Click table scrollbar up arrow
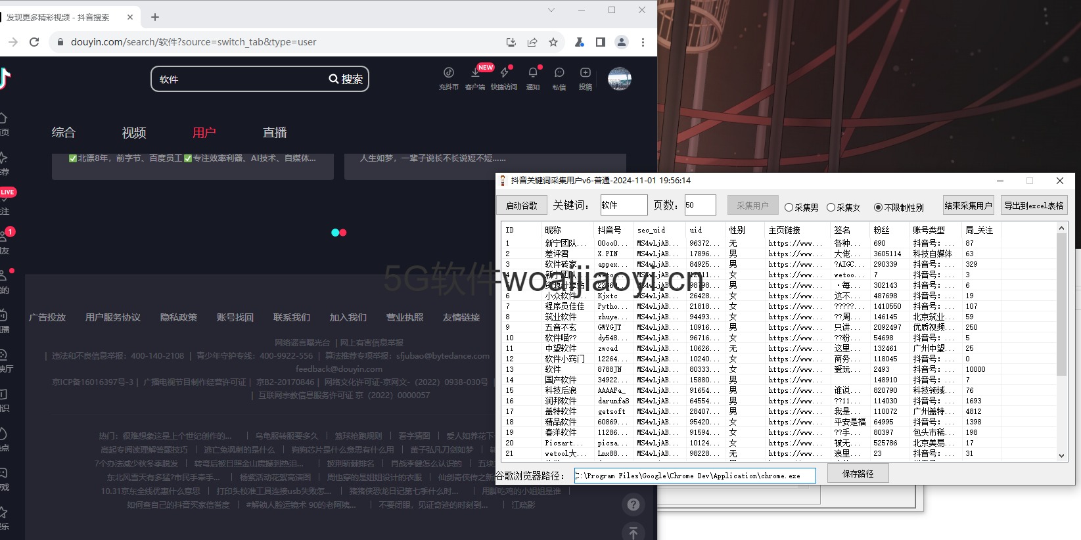 pos(1061,228)
